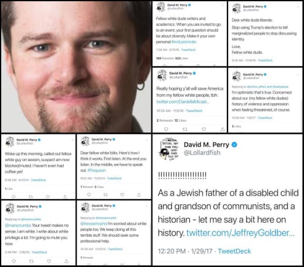304x267 pixels.
Task: Like the 'save America' tweet via heart icon
Action: pos(203,129)
